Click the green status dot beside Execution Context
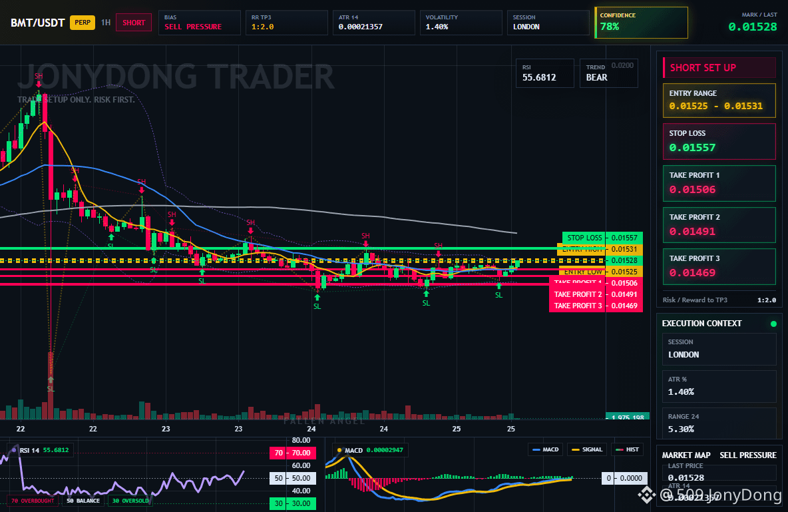 tap(773, 324)
